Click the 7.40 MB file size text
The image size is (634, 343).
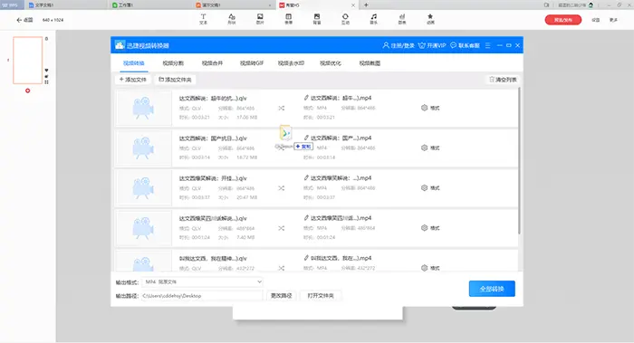tap(245, 237)
